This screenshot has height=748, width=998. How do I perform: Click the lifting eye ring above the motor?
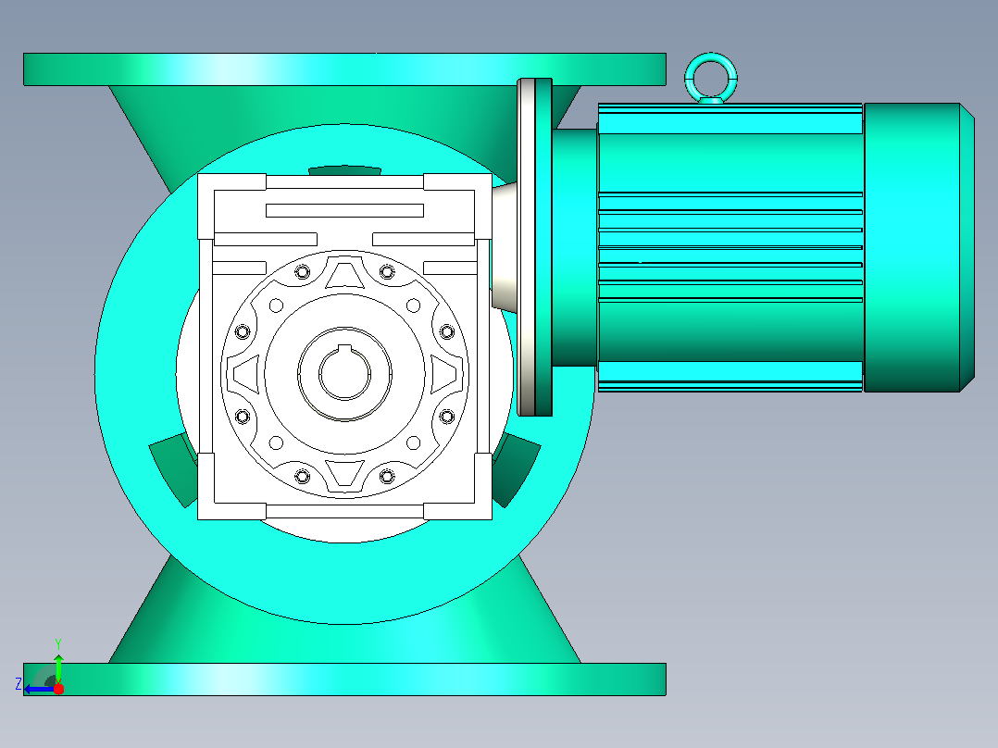[x=711, y=79]
